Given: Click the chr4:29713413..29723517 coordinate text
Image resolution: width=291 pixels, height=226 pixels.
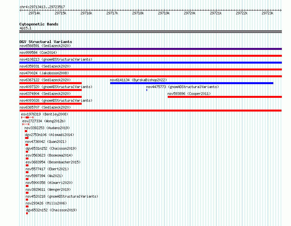Looking at the screenshot, I should tap(42, 7).
